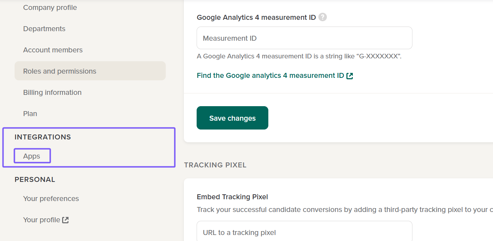Open Apps under Integrations
This screenshot has width=493, height=241.
[32, 156]
